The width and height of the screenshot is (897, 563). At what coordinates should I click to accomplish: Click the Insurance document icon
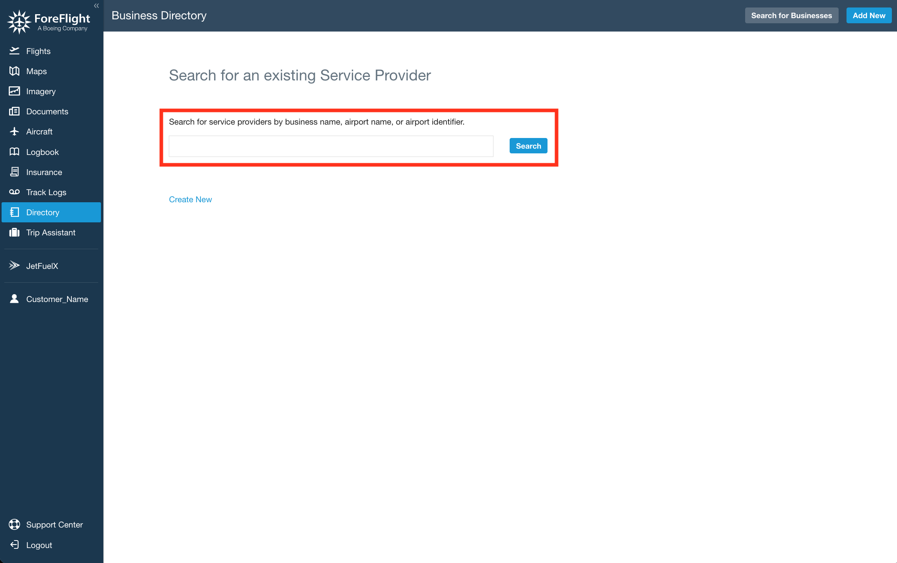point(14,172)
